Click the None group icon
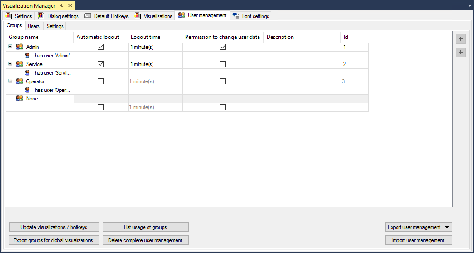474x253 pixels. coord(19,99)
